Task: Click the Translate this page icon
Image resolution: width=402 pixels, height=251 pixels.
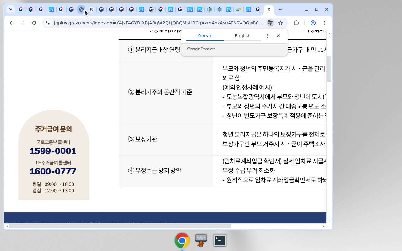Action: pyautogui.click(x=270, y=23)
